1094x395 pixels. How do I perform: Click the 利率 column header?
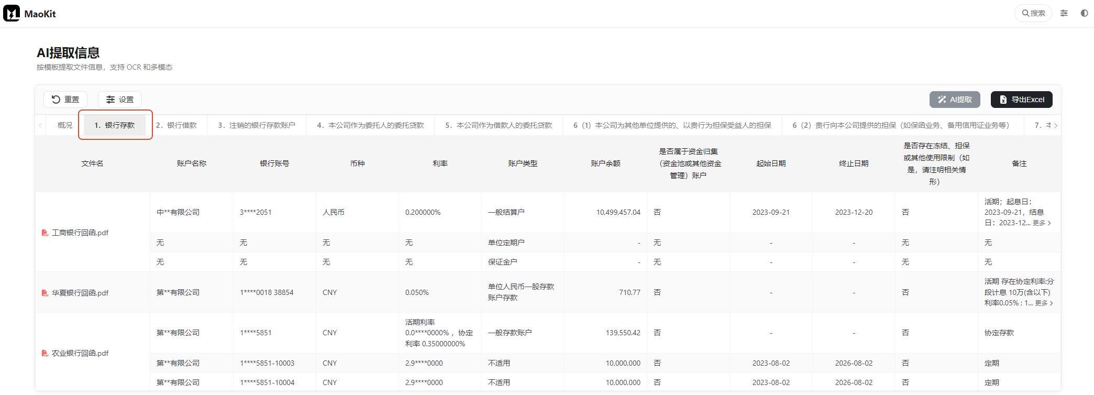tap(440, 163)
